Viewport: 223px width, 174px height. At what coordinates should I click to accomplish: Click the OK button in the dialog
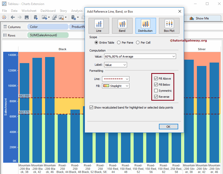click(x=168, y=126)
